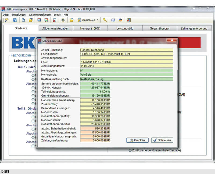The height and width of the screenshot is (174, 215).
Task: Click the Teilleistungspunkte value 64,00 %
Action: coord(95,91)
